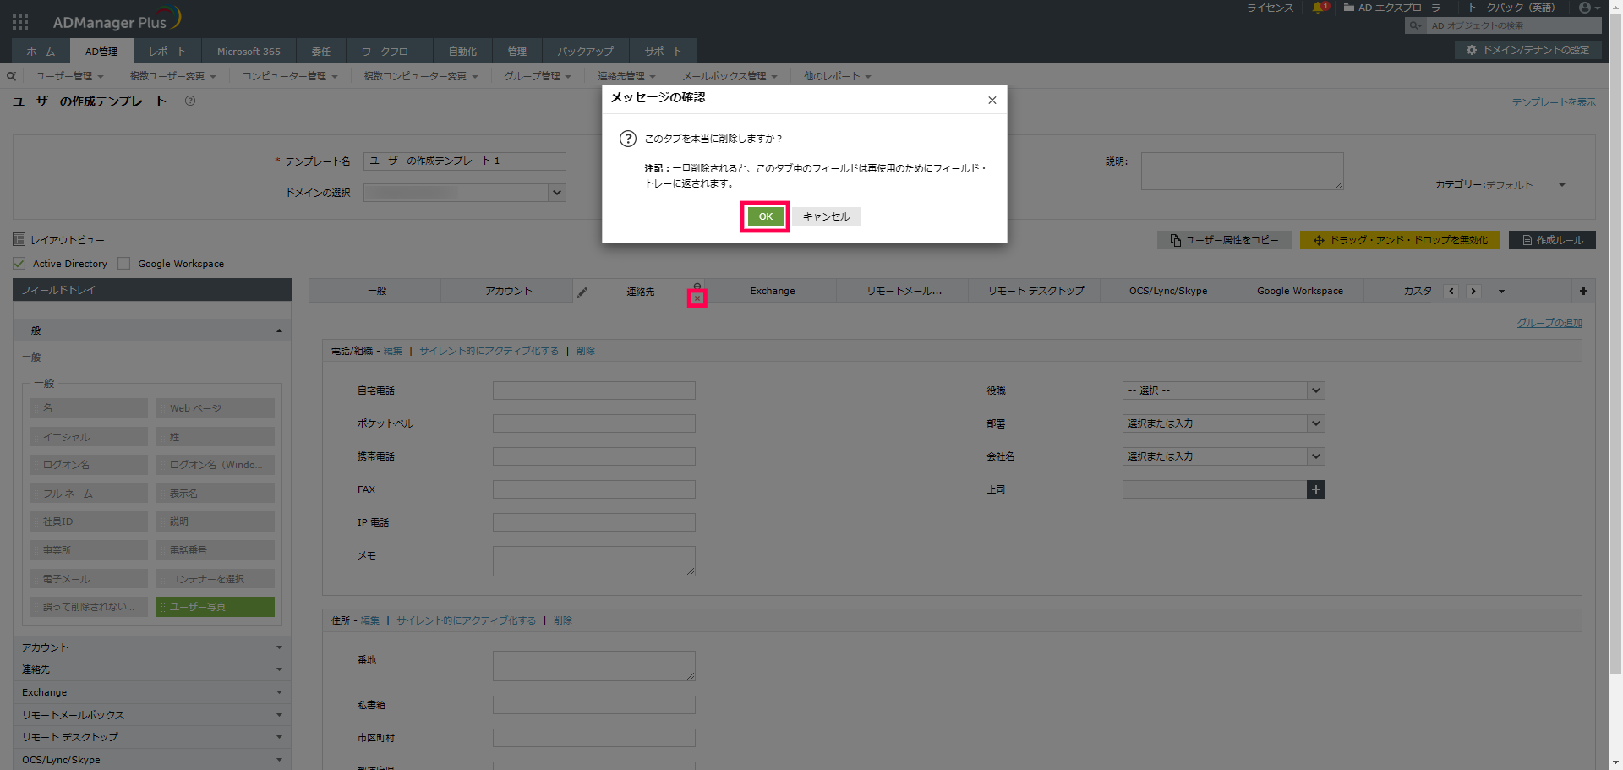Click 削除 link for 住所 group
The width and height of the screenshot is (1623, 770).
tap(563, 620)
